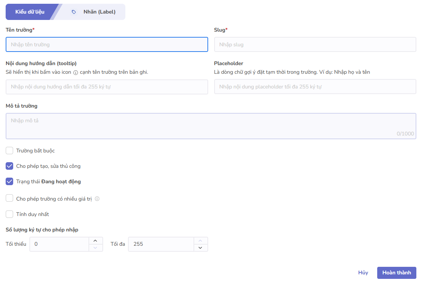Click the Mô tả trường text area
Viewport: 422px width, 283px height.
tap(211, 126)
